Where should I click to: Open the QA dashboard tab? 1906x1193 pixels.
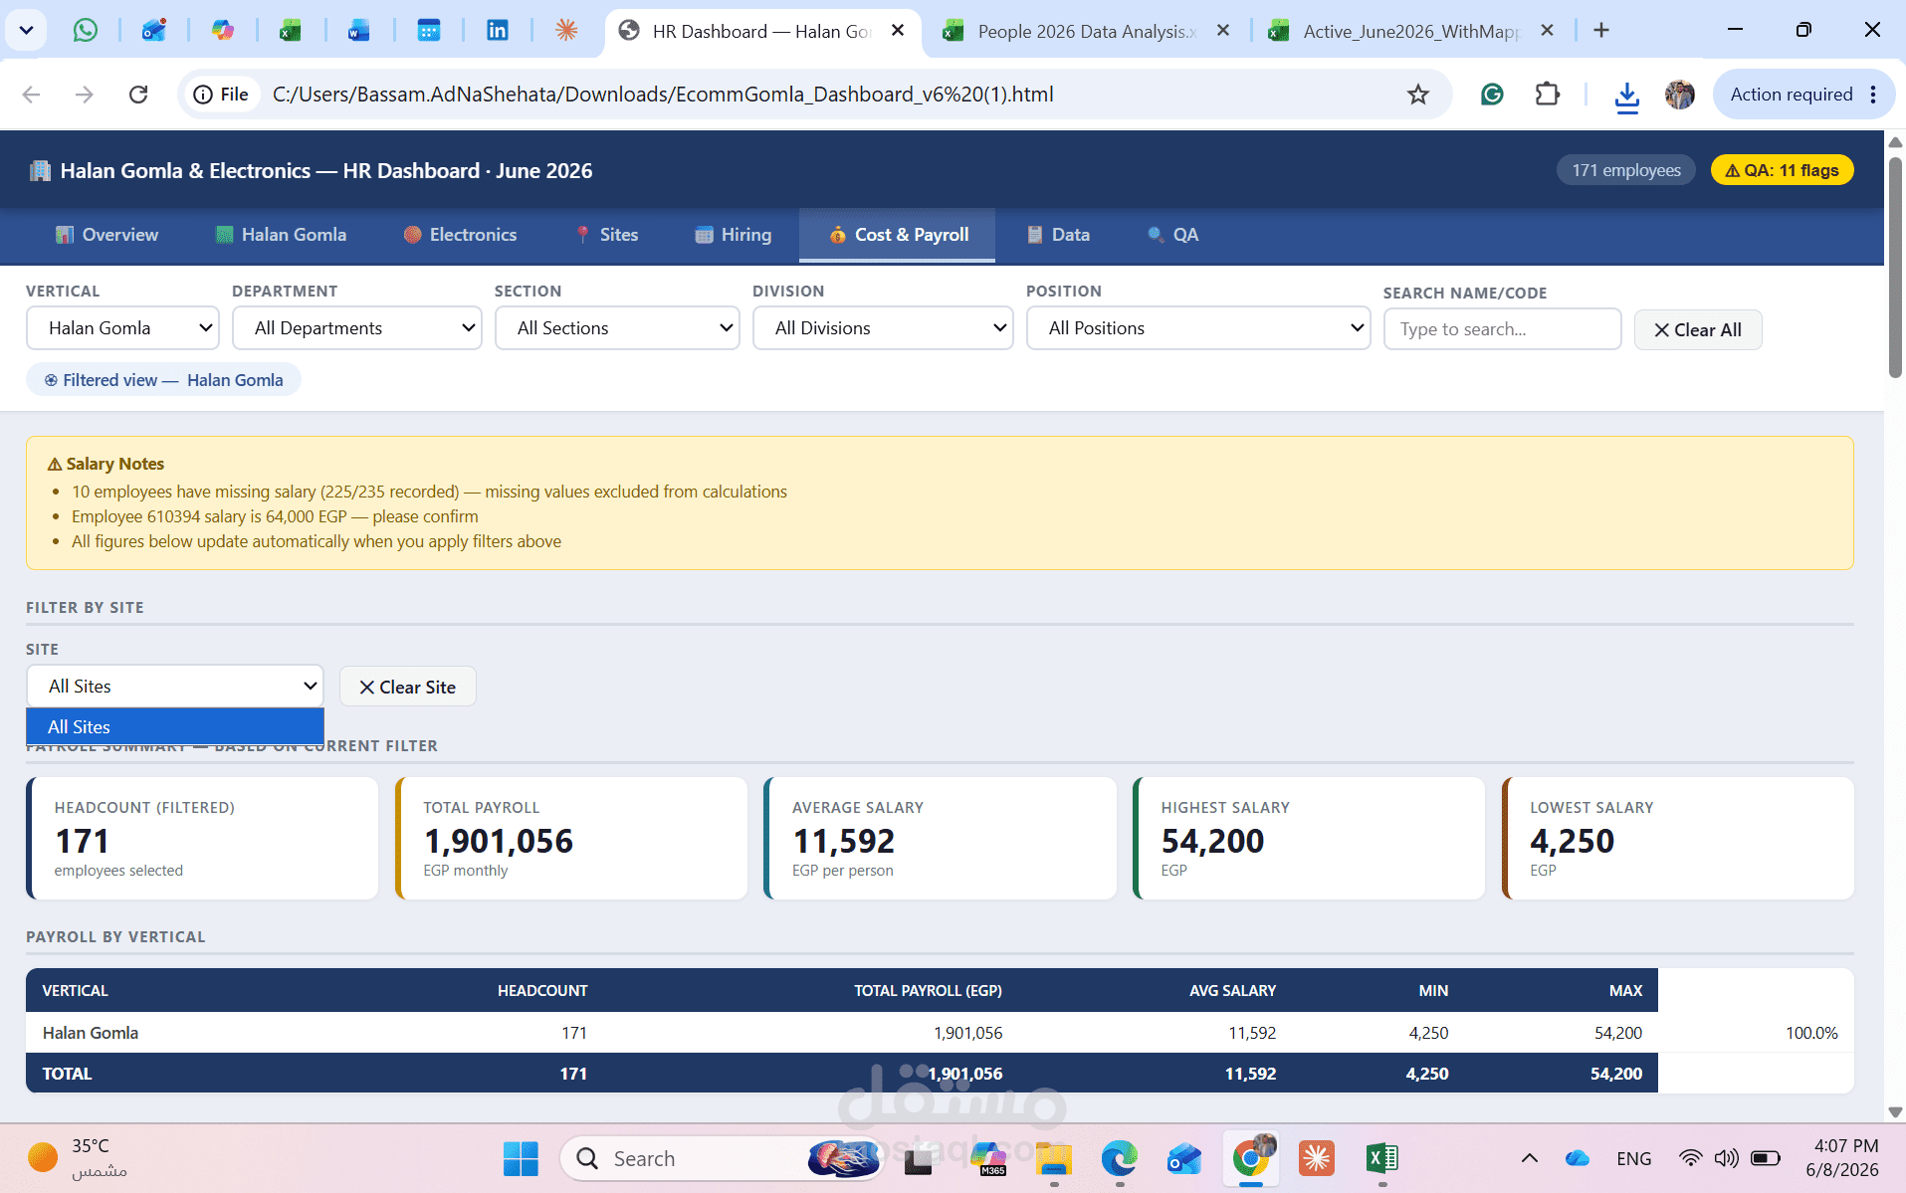click(x=1172, y=235)
